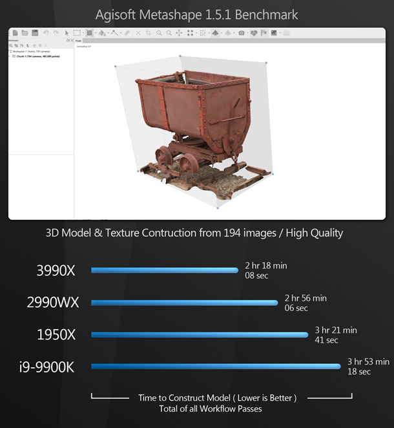The width and height of the screenshot is (394, 428).
Task: Select the Rectangle selection tool
Action: click(77, 32)
